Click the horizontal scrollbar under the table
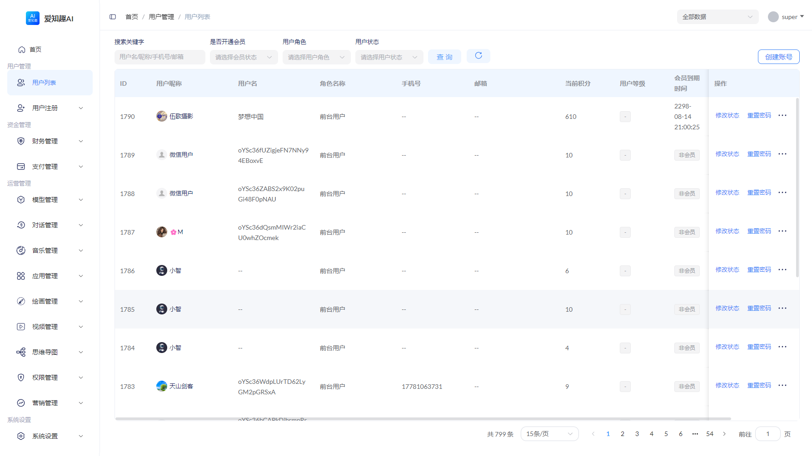This screenshot has height=456, width=812. click(423, 419)
